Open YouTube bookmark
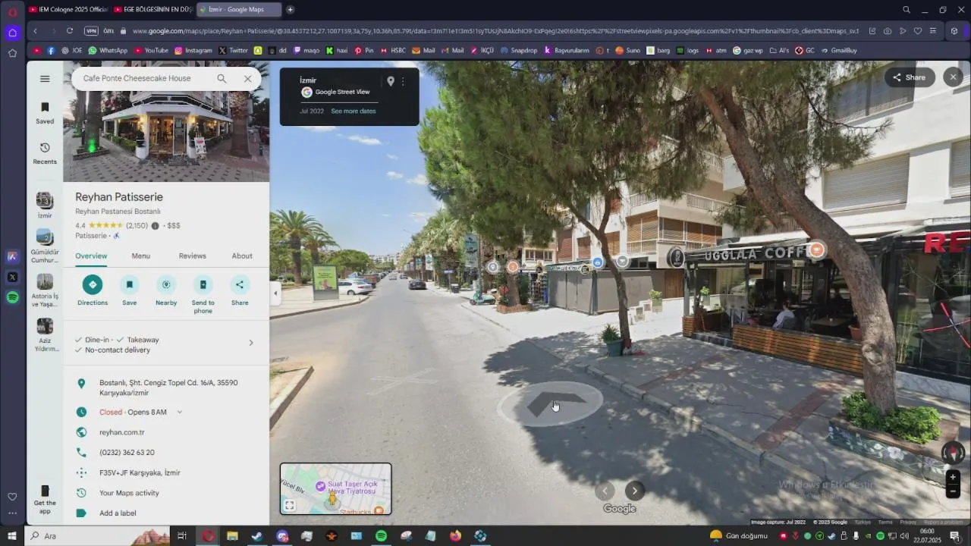This screenshot has width=971, height=546. point(151,51)
